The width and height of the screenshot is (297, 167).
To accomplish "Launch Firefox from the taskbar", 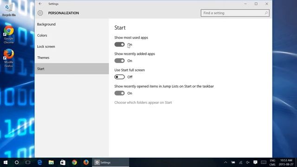I will click(x=86, y=162).
